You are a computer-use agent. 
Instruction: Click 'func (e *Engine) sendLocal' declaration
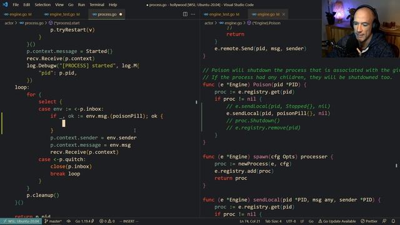point(292,200)
